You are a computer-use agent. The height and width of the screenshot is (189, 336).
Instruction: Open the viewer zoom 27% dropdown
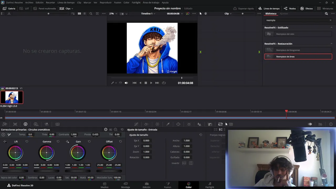(113, 13)
